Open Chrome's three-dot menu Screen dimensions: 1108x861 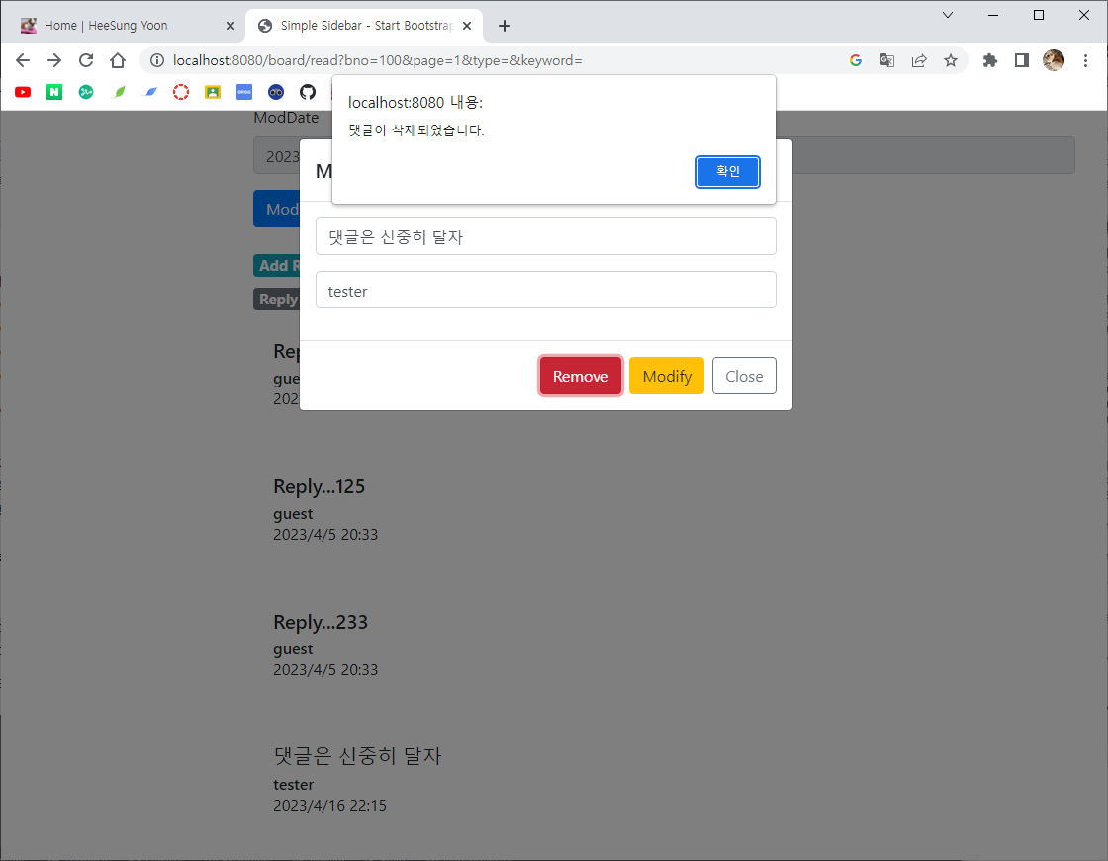[1086, 60]
